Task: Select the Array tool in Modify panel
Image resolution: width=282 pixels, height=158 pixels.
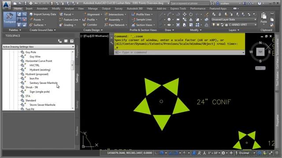Action: click(197, 25)
